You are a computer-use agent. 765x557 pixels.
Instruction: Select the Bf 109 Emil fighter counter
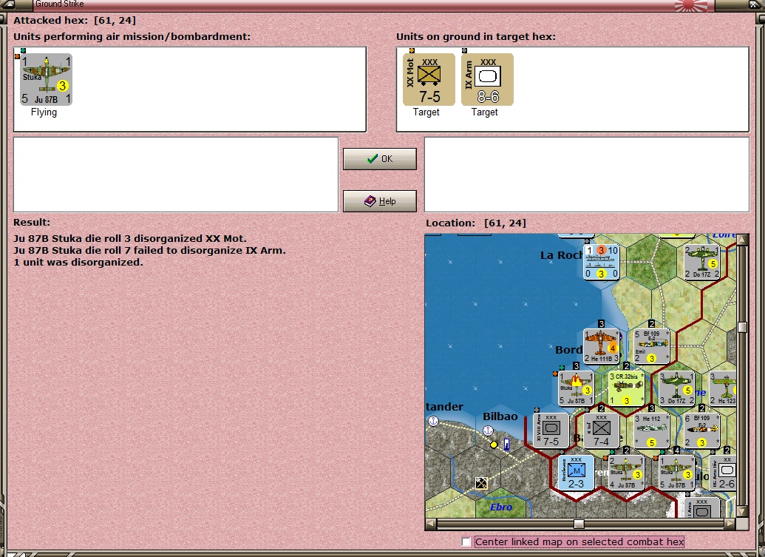(652, 345)
